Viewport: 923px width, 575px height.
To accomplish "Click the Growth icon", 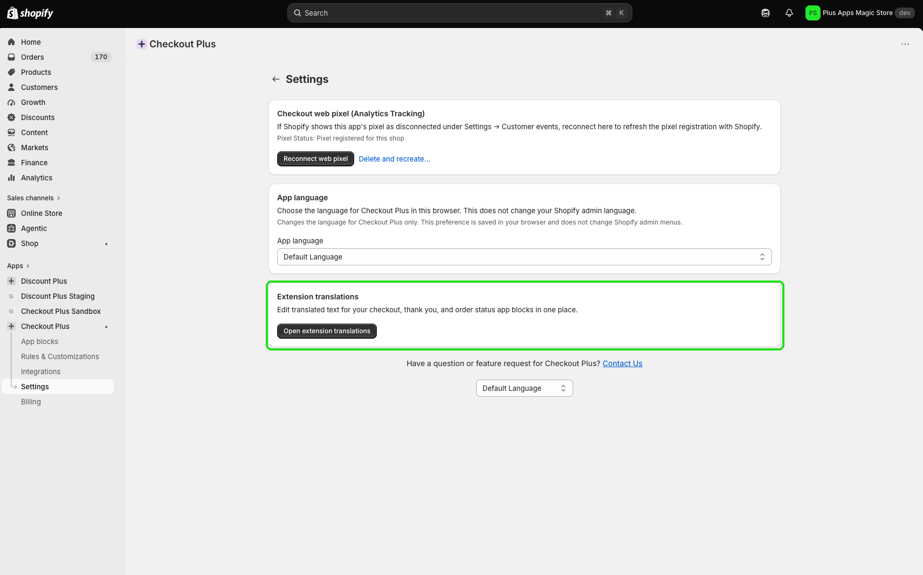I will point(11,102).
